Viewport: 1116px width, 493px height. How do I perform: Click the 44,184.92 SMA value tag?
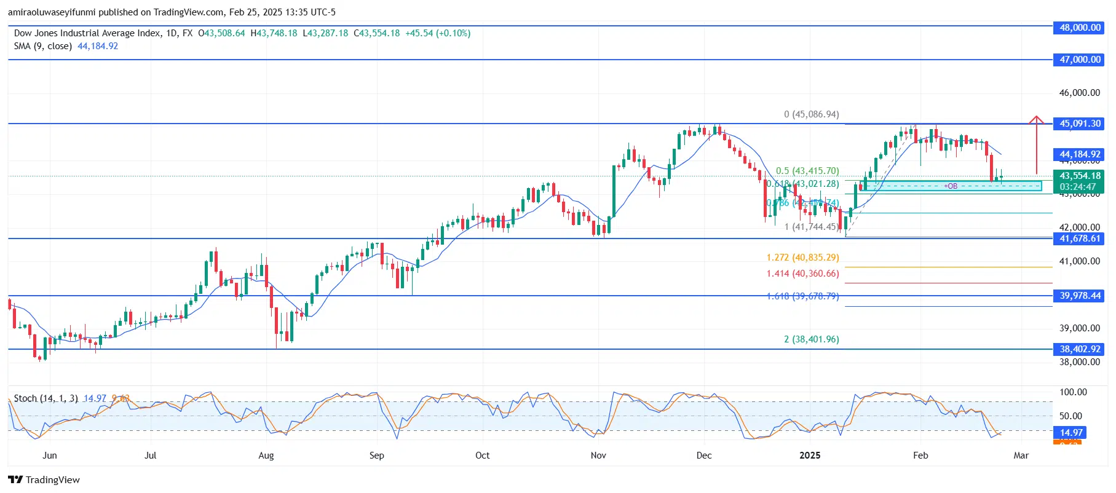(x=1079, y=154)
